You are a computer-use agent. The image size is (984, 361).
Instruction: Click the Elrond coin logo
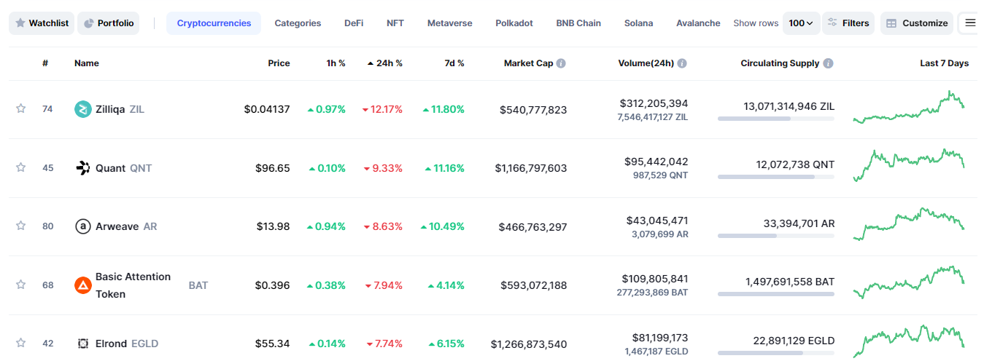83,344
